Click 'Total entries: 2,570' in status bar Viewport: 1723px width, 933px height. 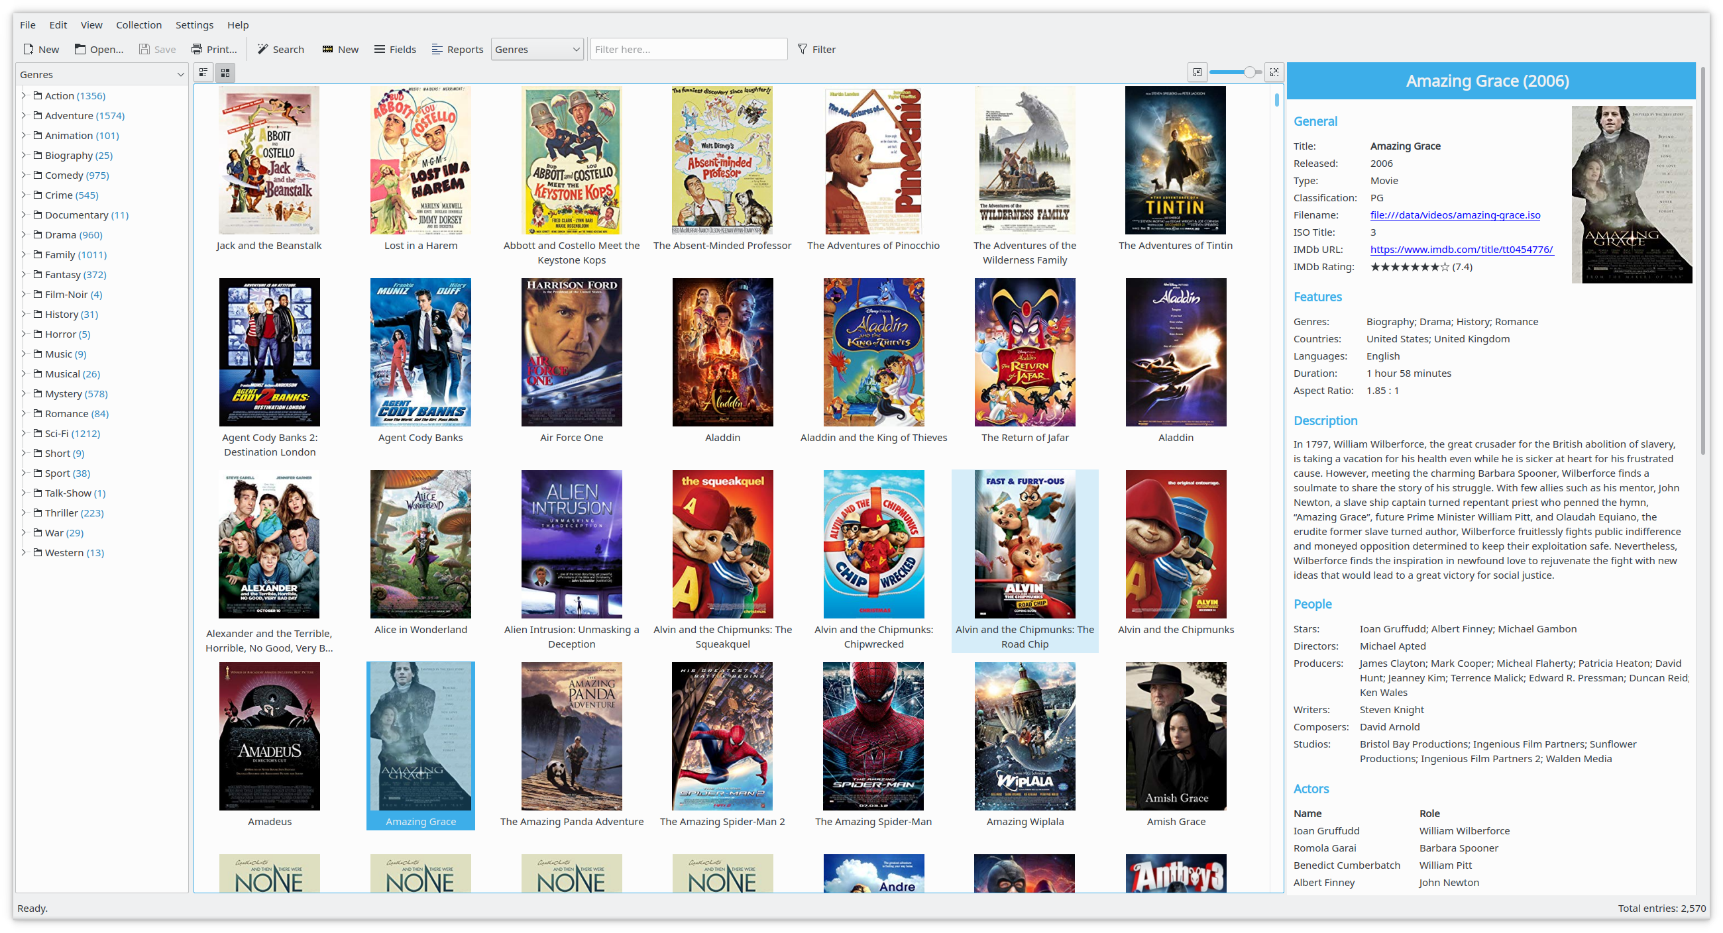click(x=1661, y=908)
